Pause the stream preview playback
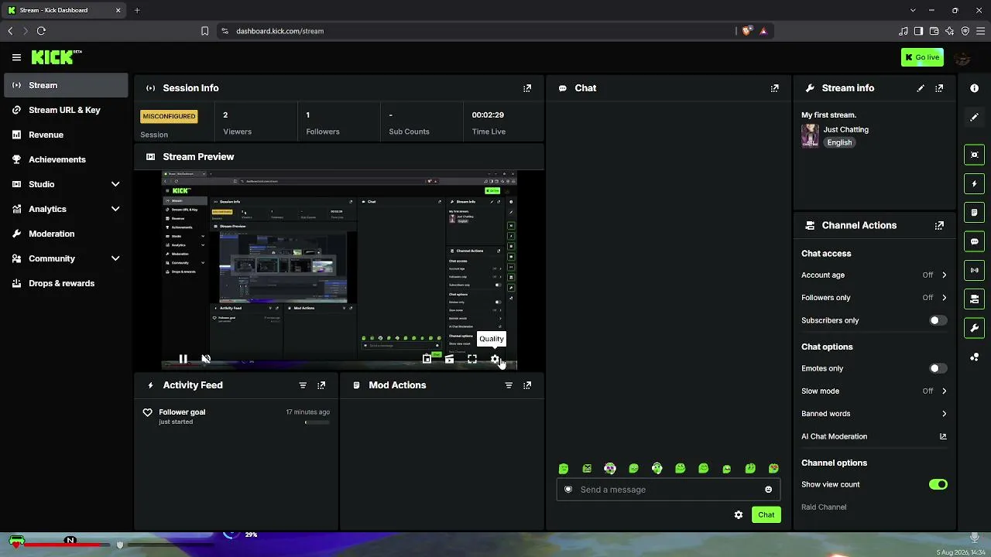Viewport: 991px width, 557px height. (183, 359)
